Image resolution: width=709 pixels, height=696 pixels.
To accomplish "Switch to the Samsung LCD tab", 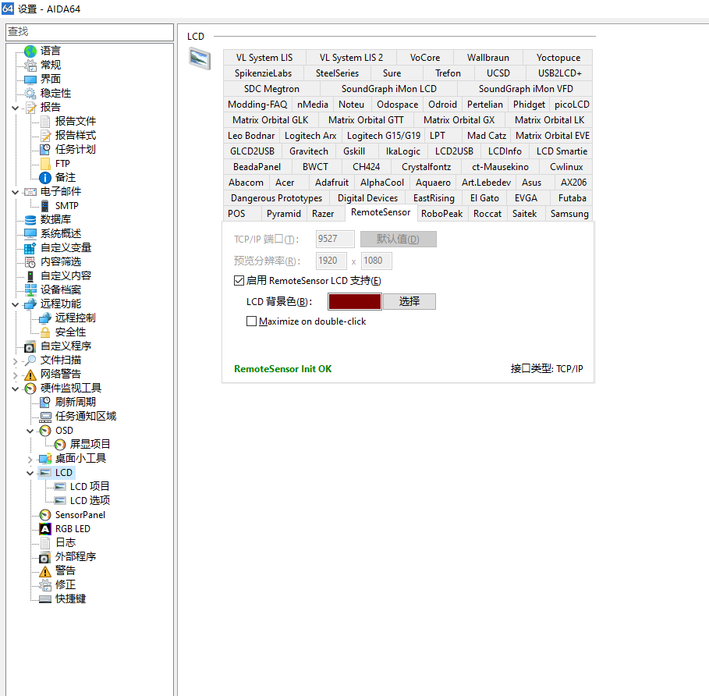I will point(569,214).
